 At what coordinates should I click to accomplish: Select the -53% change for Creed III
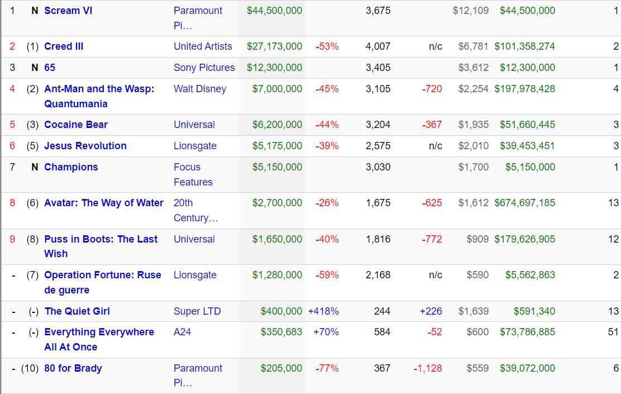pos(327,46)
